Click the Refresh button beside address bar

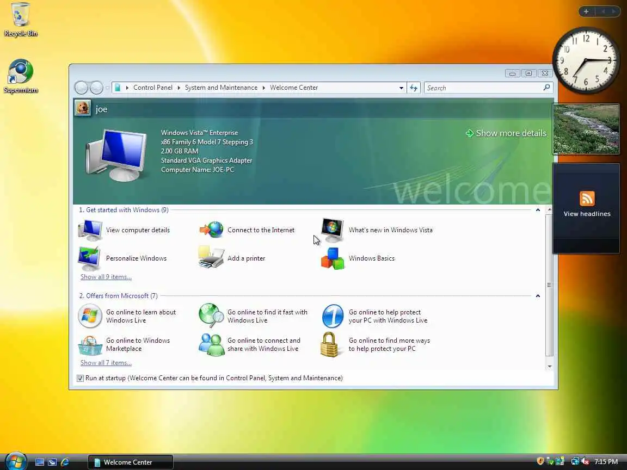click(x=414, y=88)
